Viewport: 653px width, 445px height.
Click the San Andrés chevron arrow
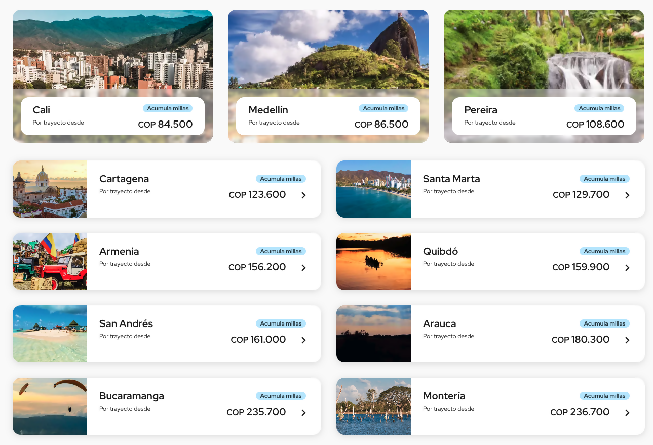(x=303, y=340)
